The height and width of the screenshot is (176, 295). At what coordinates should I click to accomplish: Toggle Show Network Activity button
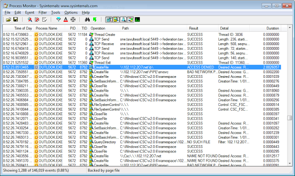point(123,19)
